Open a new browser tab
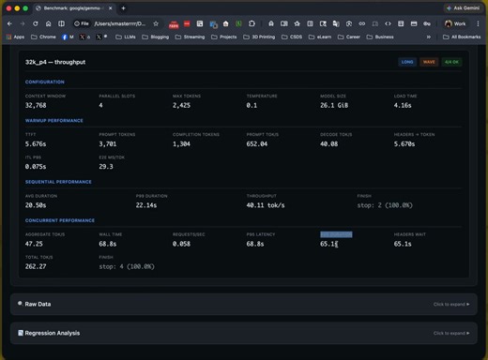The width and height of the screenshot is (488, 360). (x=123, y=8)
